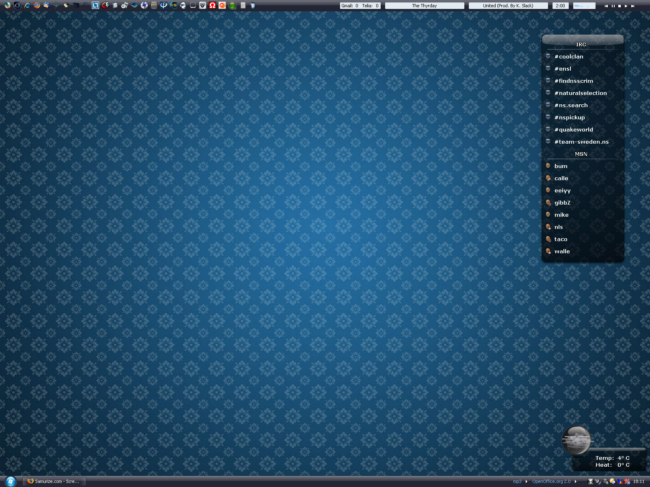The image size is (650, 487).
Task: Click the 18:11 system clock
Action: click(639, 481)
